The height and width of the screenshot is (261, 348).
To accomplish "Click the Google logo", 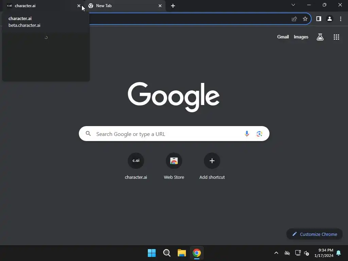I will pyautogui.click(x=174, y=97).
